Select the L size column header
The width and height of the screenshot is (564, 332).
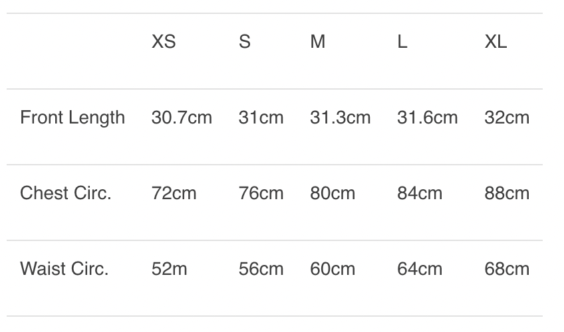(402, 42)
